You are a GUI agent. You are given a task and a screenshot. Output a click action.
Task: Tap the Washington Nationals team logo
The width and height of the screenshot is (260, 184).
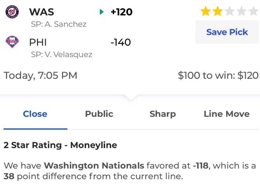tap(12, 12)
